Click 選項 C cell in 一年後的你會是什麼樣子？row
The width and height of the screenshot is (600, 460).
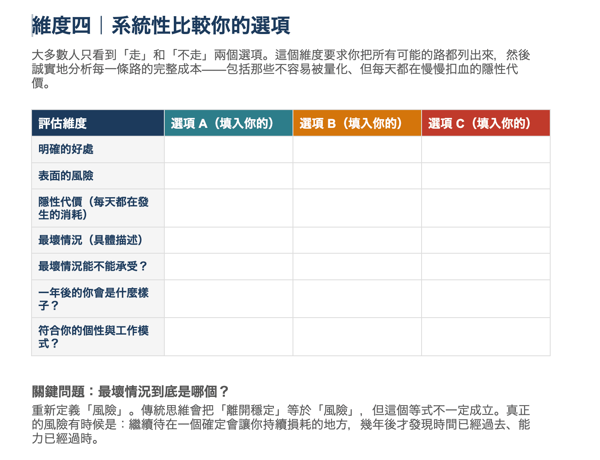(485, 299)
